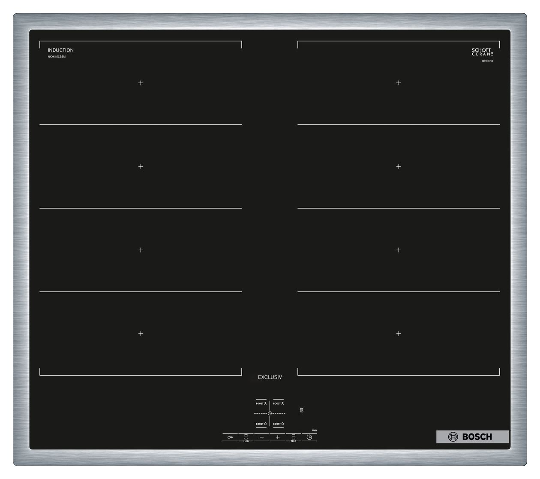The image size is (540, 479).
Task: Click the model number under INDUCTION
Action: [57, 57]
